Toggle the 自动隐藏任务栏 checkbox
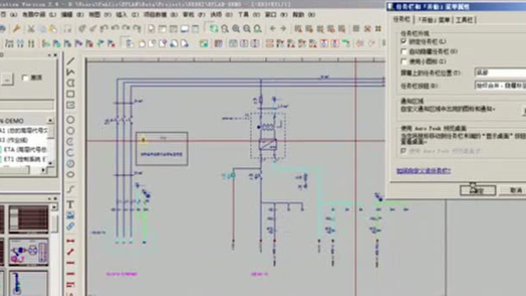 click(403, 52)
